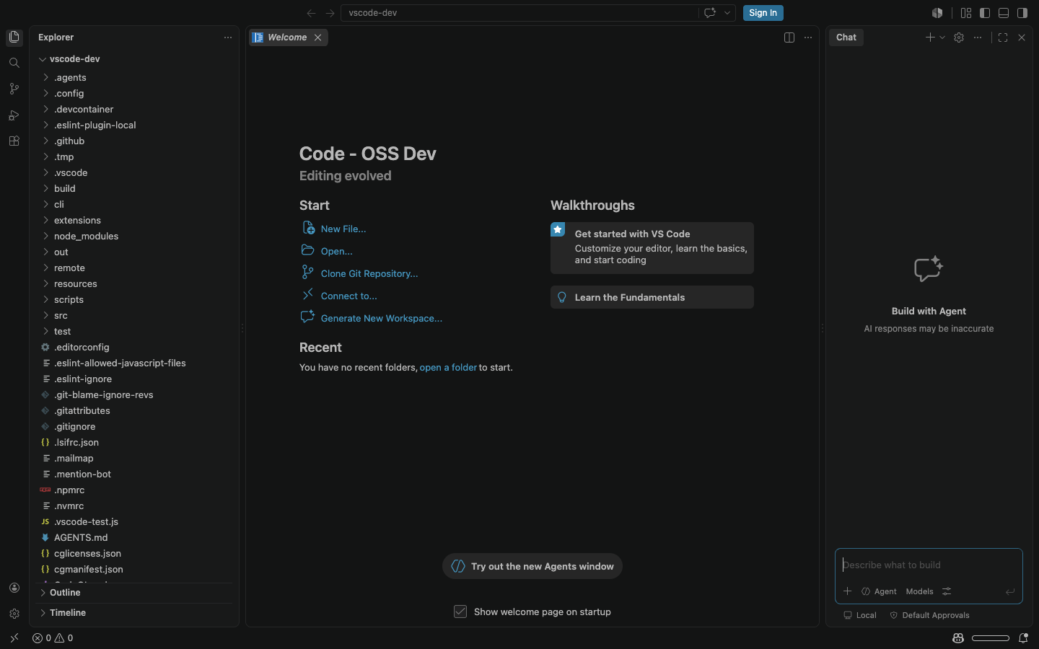
Task: Open AGENTS.md file in explorer
Action: tap(134, 538)
